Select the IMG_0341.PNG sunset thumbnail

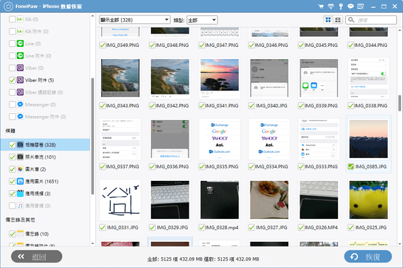click(x=220, y=78)
